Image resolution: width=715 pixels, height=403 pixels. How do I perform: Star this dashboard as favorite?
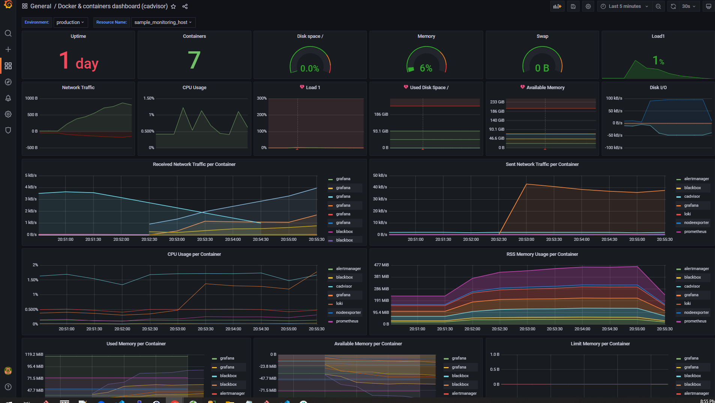(x=173, y=6)
